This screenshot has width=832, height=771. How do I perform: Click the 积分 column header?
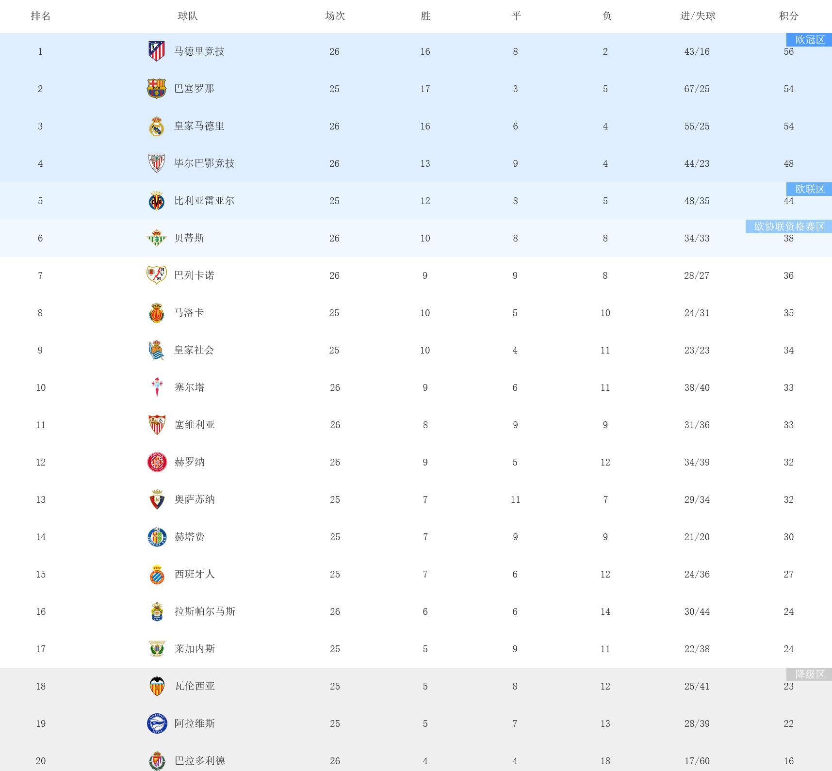tap(788, 16)
